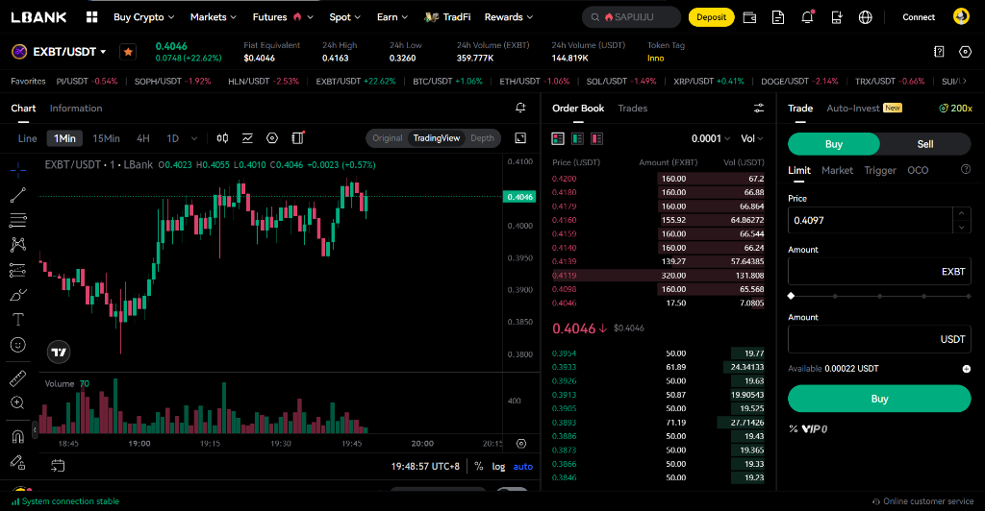Viewport: 985px width, 511px height.
Task: Expand more chart timeframes chevron
Action: tap(194, 138)
